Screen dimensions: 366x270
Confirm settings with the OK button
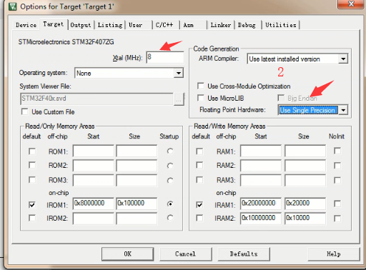tap(128, 254)
